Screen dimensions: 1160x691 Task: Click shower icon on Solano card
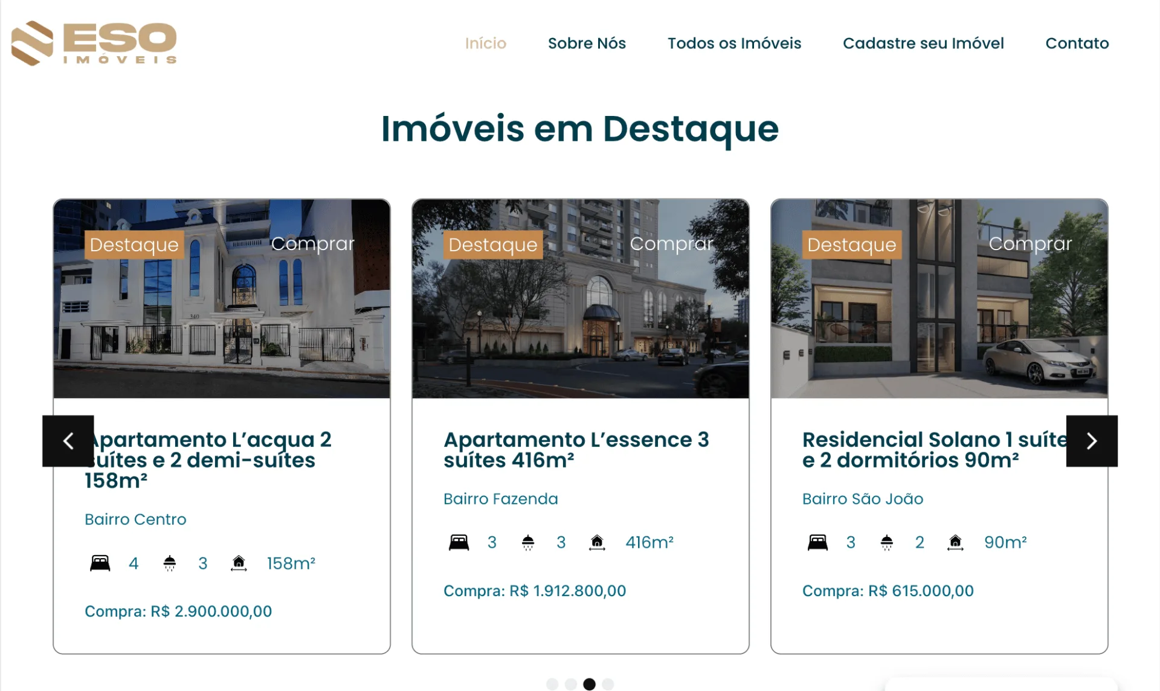tap(887, 542)
